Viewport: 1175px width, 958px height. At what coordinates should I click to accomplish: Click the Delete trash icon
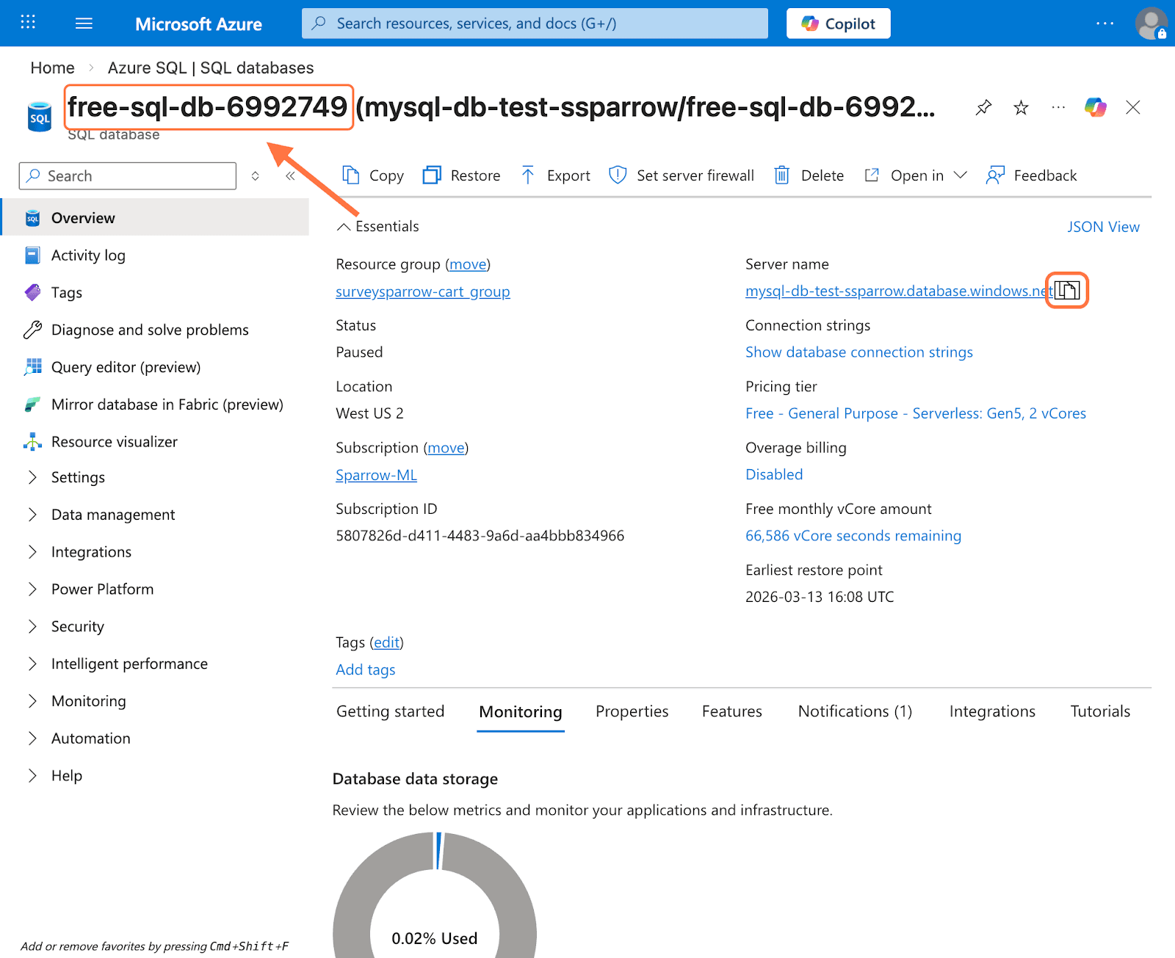point(782,175)
